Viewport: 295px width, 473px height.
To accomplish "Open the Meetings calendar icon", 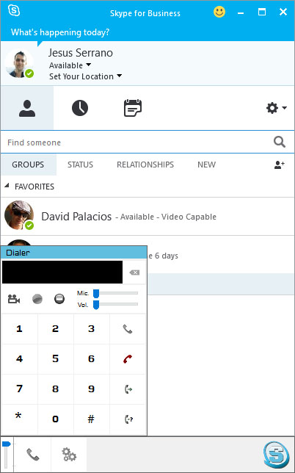I will coord(133,108).
